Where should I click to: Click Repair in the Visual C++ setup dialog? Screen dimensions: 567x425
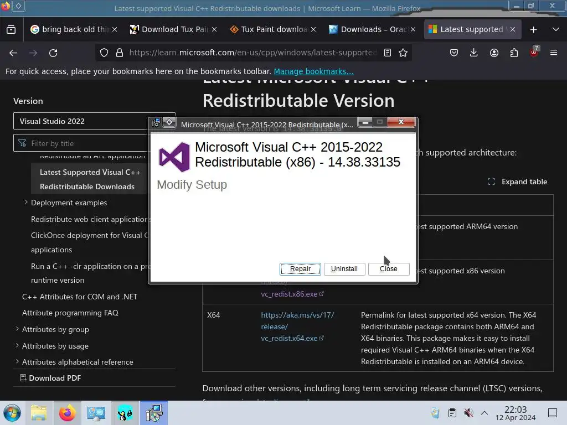(x=300, y=269)
